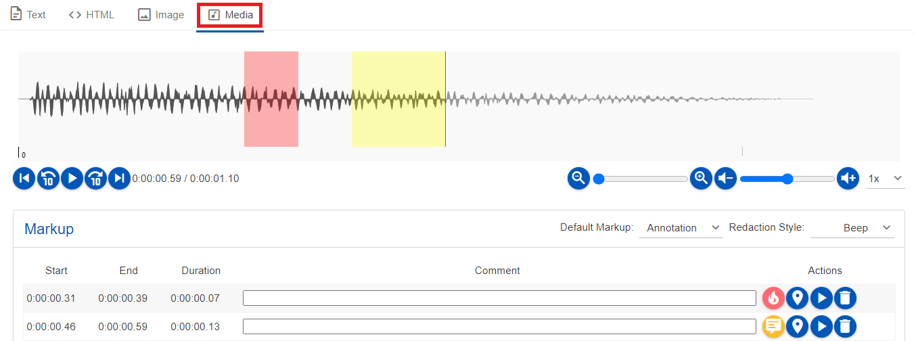This screenshot has height=341, width=916.
Task: Play the second markup segment
Action: click(x=821, y=327)
